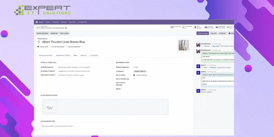The image size is (274, 137).
Task: Open Documents stat button
Action: (188, 27)
